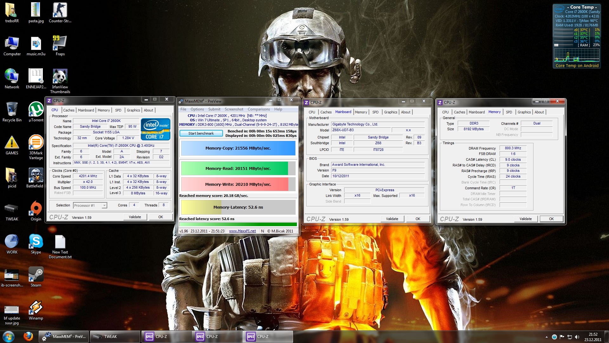
Task: Click Memory-Copy result bar
Action: tap(238, 148)
